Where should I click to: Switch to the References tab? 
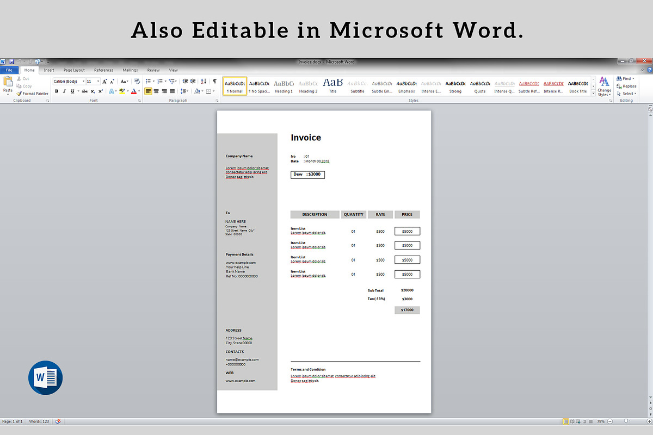(104, 70)
